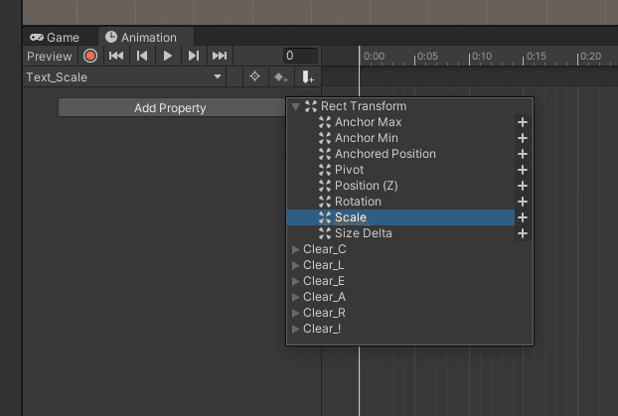Expand the Clear_C child object
Viewport: 618px width, 416px height.
[x=295, y=249]
